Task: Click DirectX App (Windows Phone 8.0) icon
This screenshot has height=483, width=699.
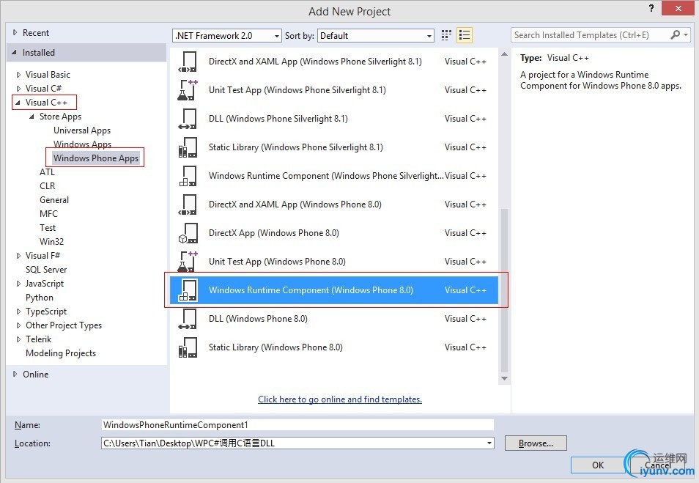Action: click(x=188, y=233)
